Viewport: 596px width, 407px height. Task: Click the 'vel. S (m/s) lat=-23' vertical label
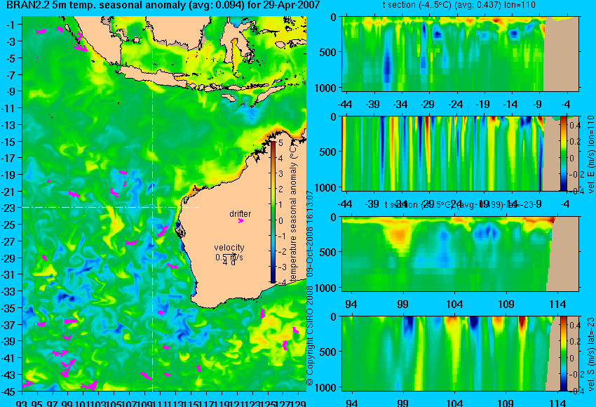[591, 354]
